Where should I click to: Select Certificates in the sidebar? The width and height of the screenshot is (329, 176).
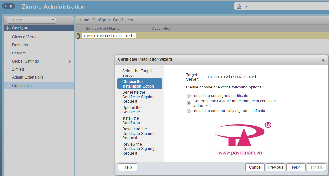pyautogui.click(x=39, y=86)
